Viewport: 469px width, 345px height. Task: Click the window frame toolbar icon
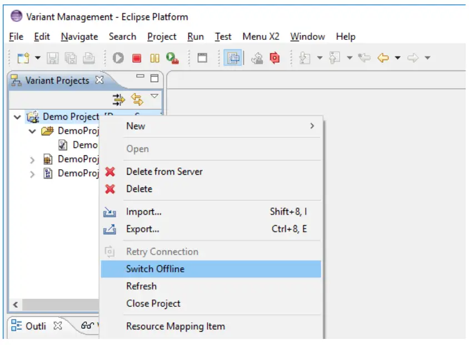[x=202, y=58]
